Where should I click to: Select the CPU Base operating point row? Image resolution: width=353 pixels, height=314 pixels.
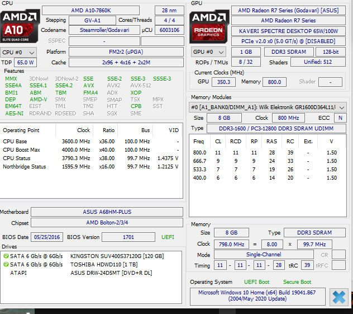pyautogui.click(x=91, y=142)
